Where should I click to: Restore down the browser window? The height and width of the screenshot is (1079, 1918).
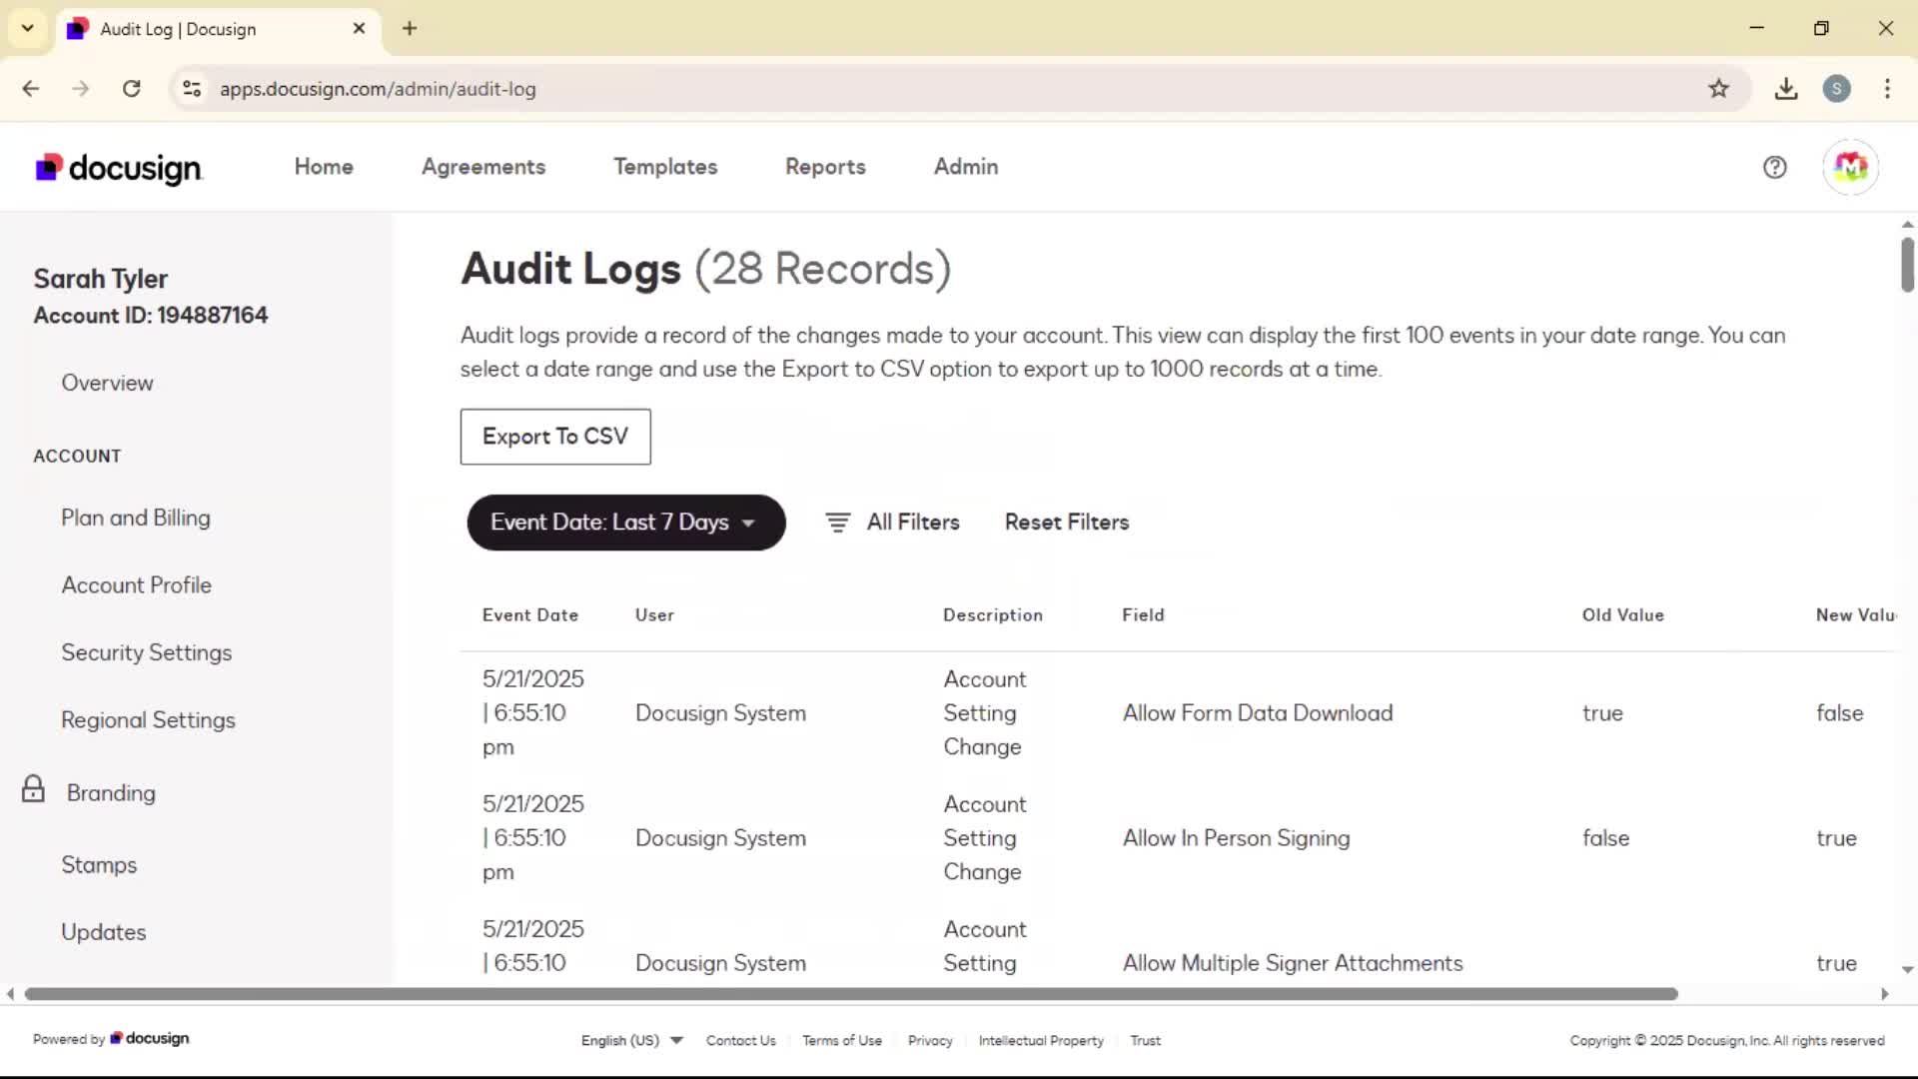1821,28
